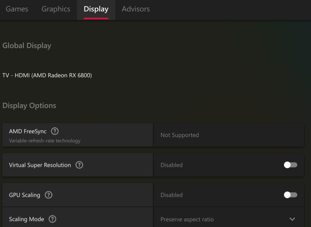Open the Graphics tab

coord(56,9)
